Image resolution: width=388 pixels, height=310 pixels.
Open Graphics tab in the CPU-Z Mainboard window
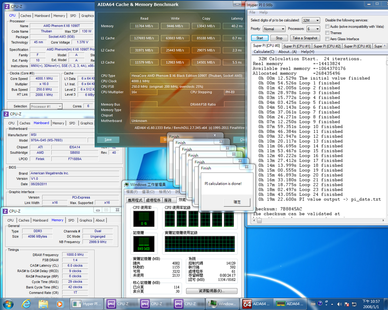click(x=86, y=123)
